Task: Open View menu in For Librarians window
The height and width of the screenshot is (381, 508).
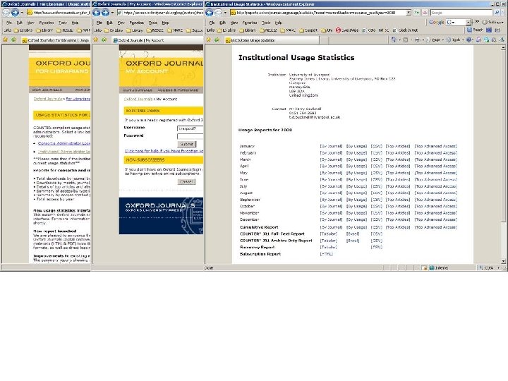Action: 30,23
